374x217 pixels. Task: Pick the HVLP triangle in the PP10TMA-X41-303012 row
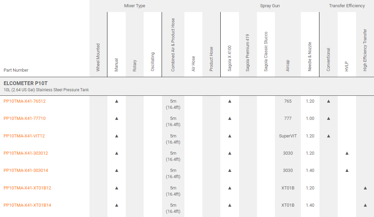(347, 153)
